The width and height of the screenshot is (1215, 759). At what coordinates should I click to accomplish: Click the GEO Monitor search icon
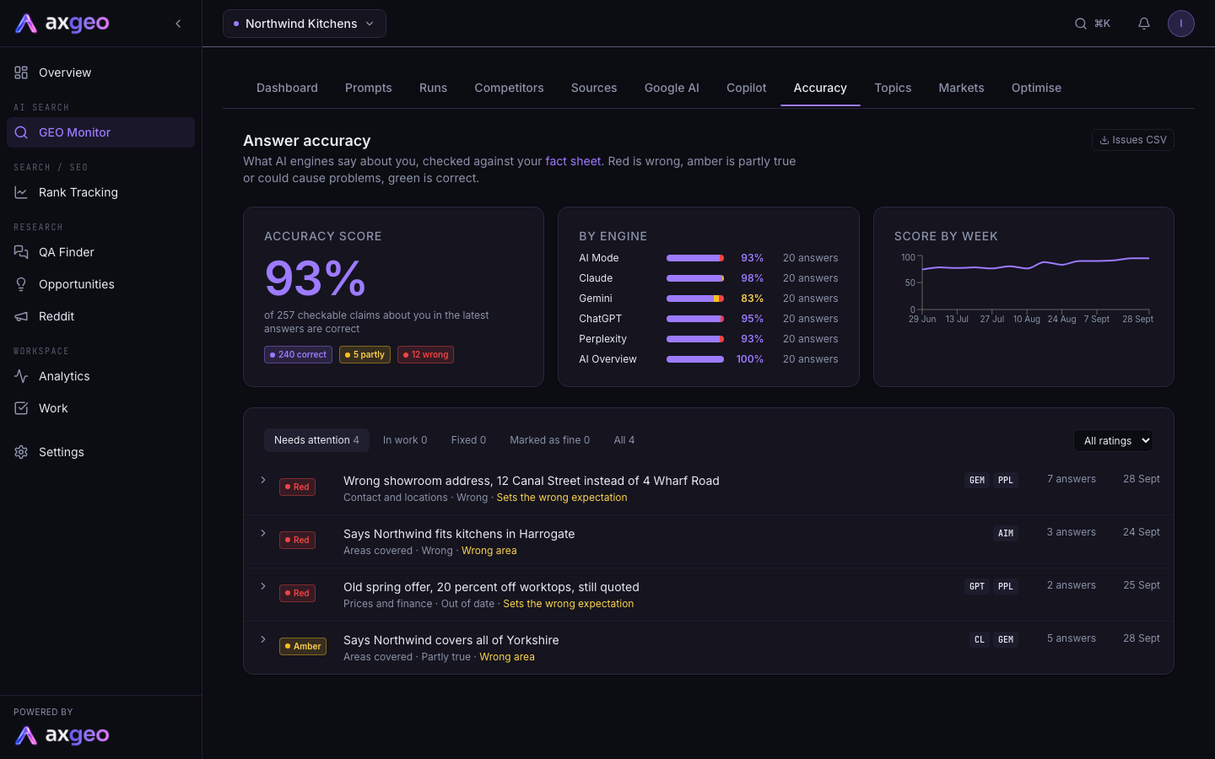pos(21,132)
